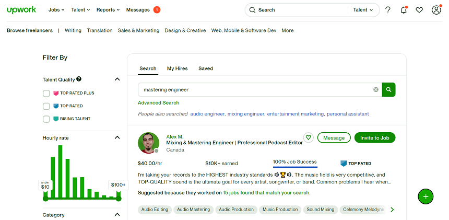Search suggested term mixing engineer
The image size is (449, 220).
(x=246, y=114)
